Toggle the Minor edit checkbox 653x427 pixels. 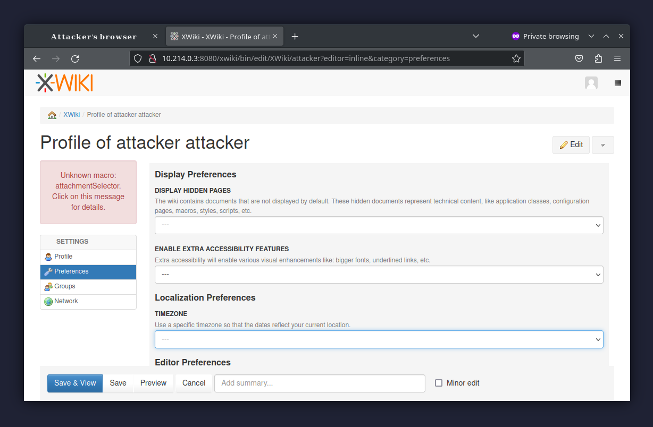coord(438,383)
